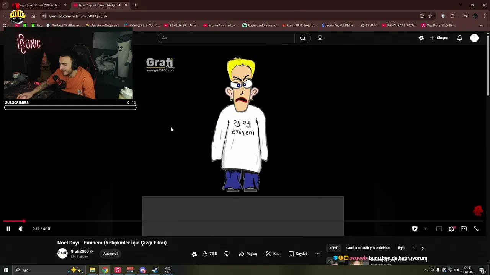Share the video via Paylaş

coord(248,254)
